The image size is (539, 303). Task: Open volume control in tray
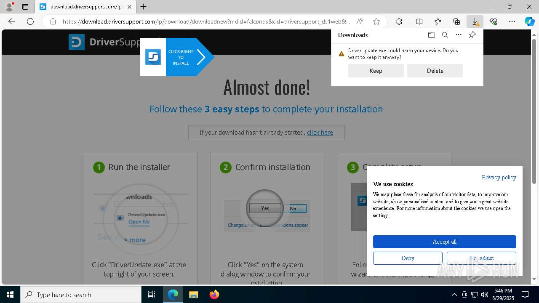point(484,295)
